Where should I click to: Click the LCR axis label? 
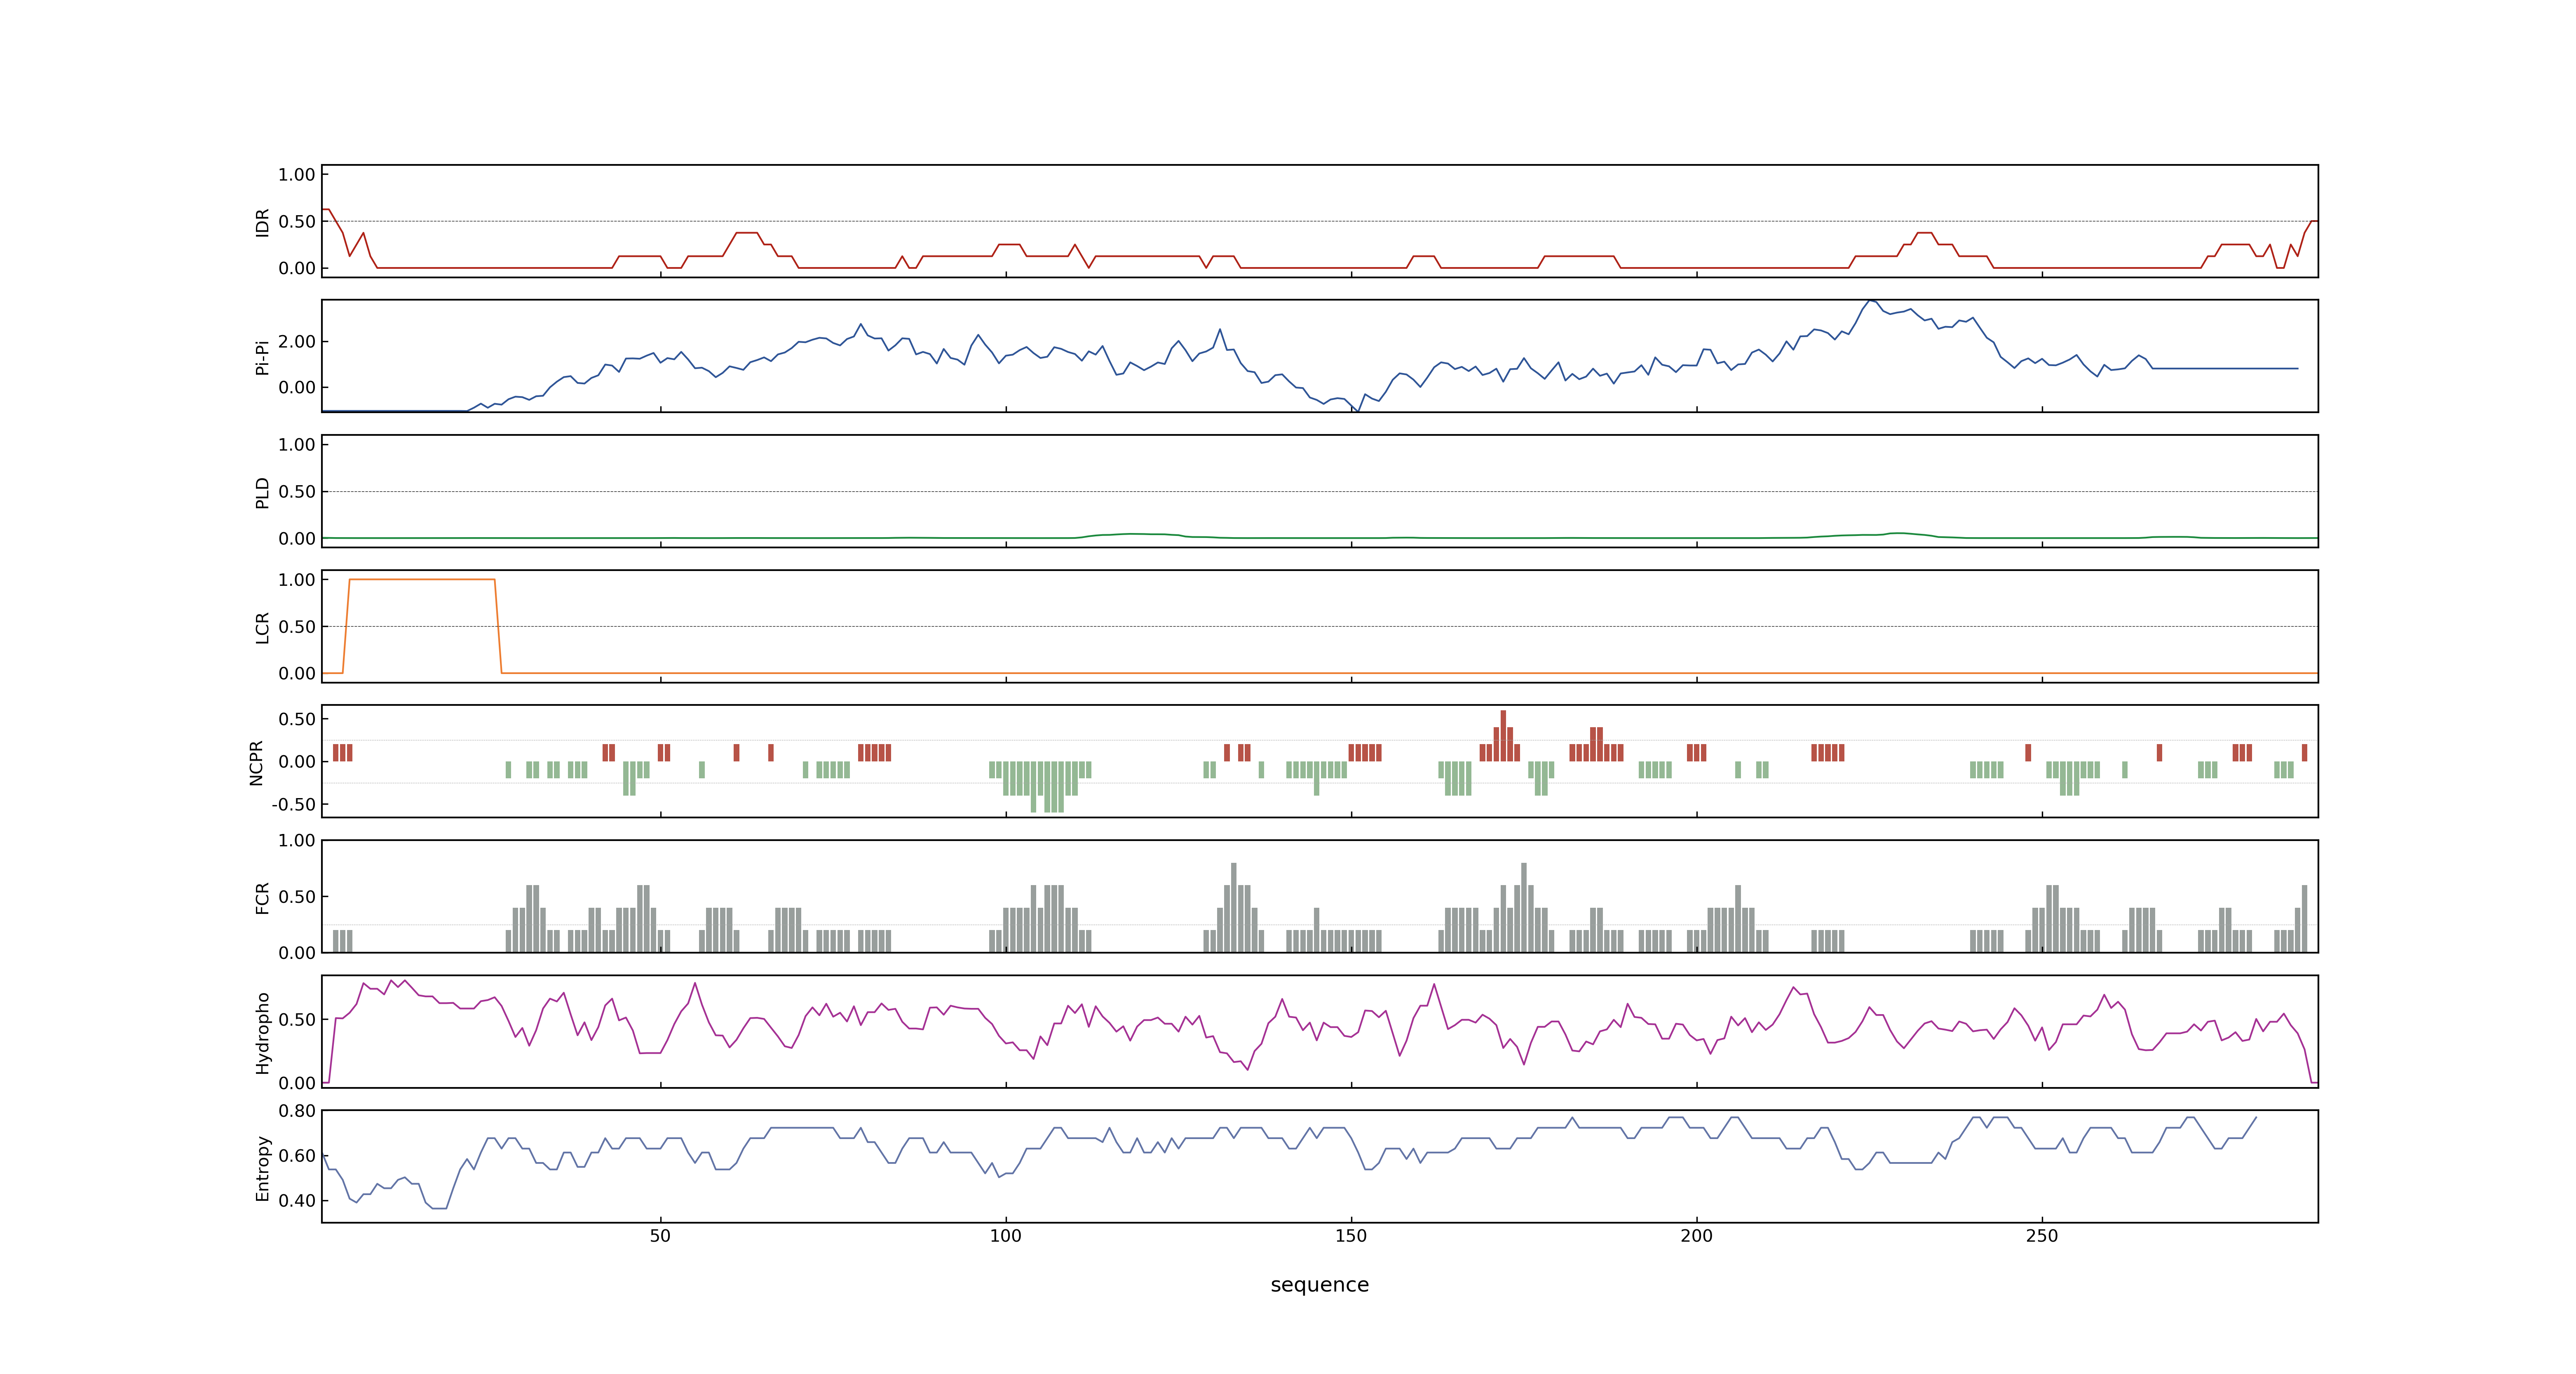(x=263, y=628)
